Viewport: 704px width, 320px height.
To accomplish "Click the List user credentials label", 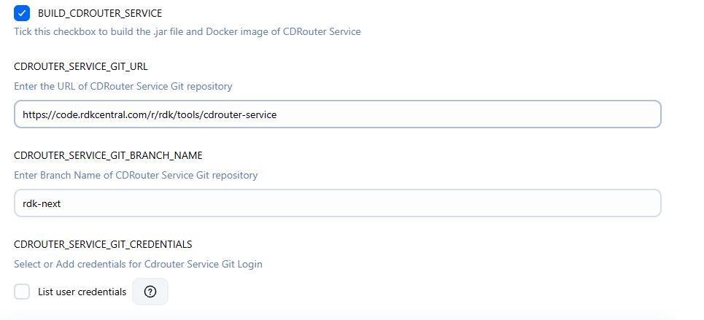I will click(x=82, y=292).
